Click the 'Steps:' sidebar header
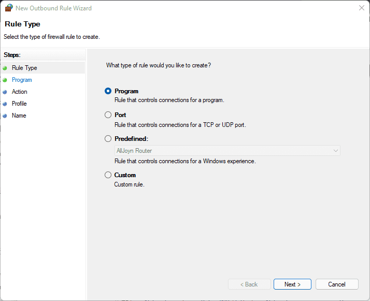Screen dimensions: 370x301 tap(12, 55)
